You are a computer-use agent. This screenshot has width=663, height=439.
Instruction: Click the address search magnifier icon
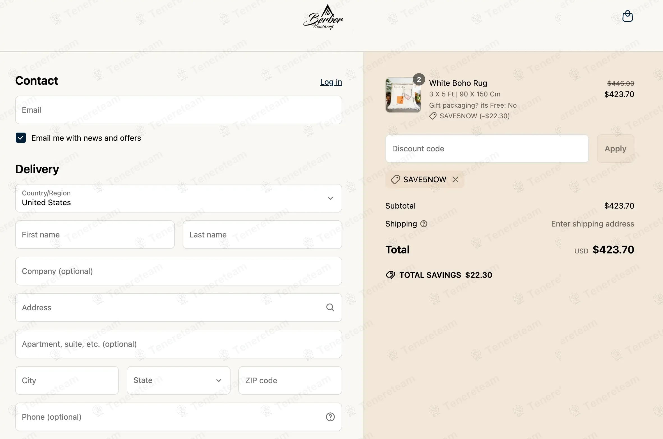click(x=330, y=308)
